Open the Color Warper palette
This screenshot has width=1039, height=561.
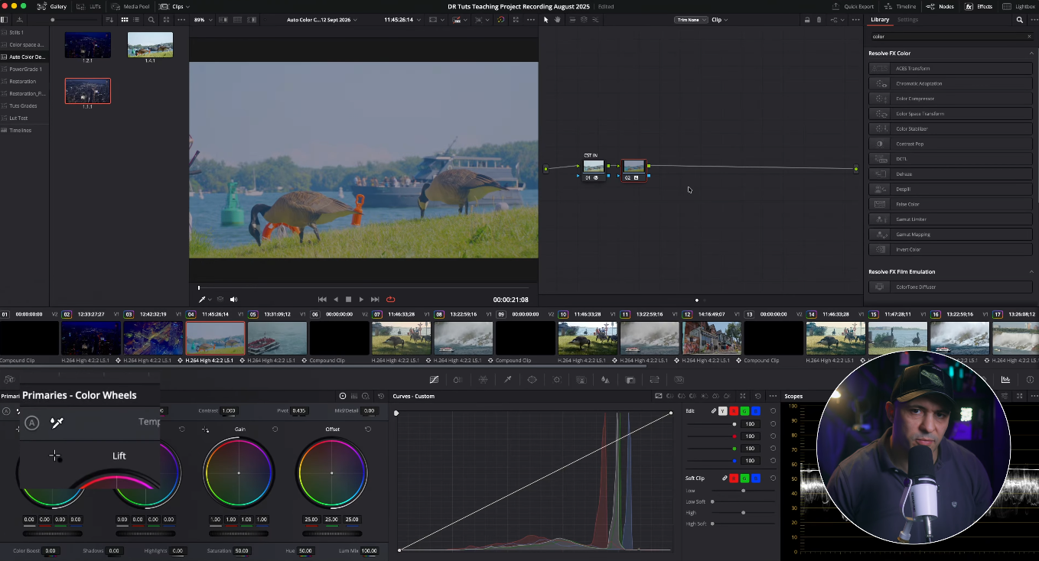[x=483, y=380]
